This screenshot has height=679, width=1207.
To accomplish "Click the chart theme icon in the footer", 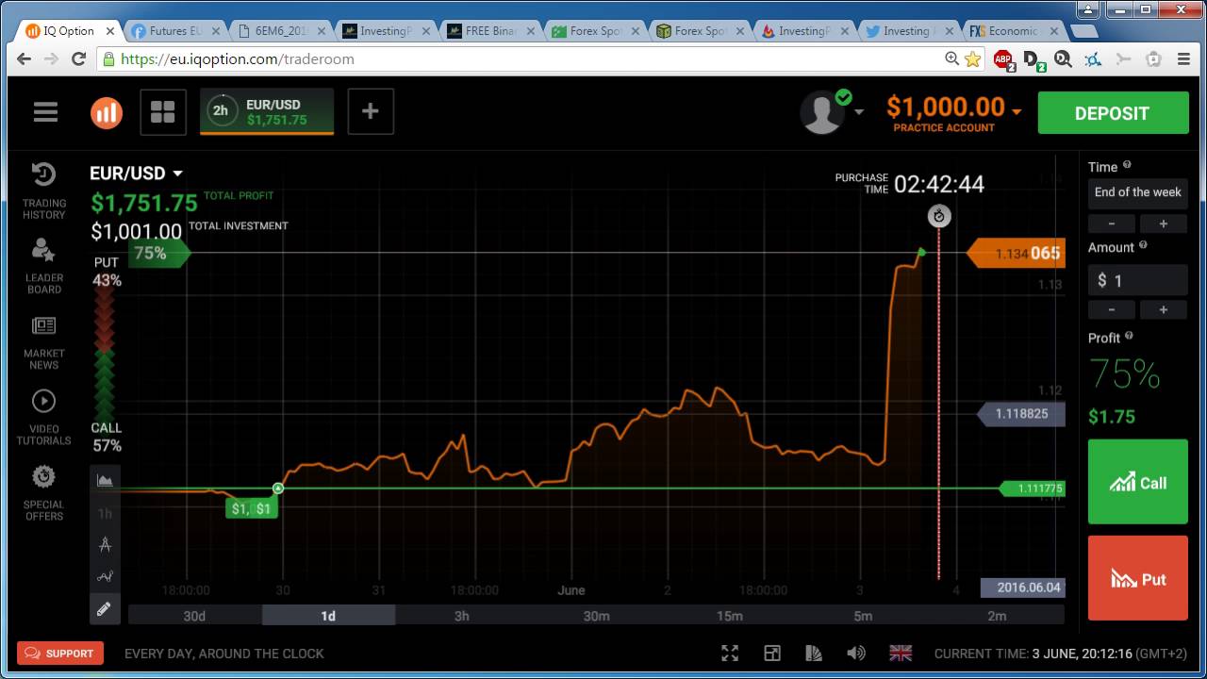I will pyautogui.click(x=814, y=653).
